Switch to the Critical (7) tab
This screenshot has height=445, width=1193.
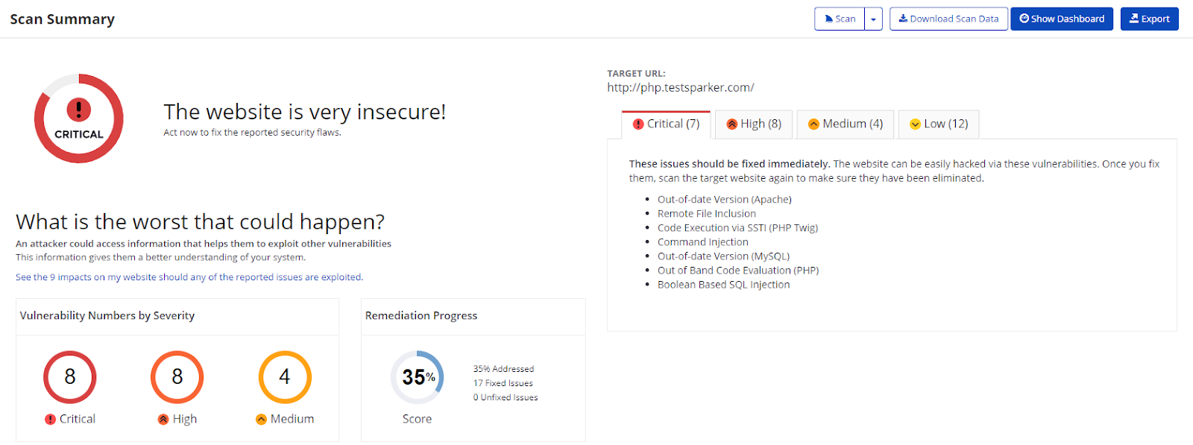click(666, 124)
